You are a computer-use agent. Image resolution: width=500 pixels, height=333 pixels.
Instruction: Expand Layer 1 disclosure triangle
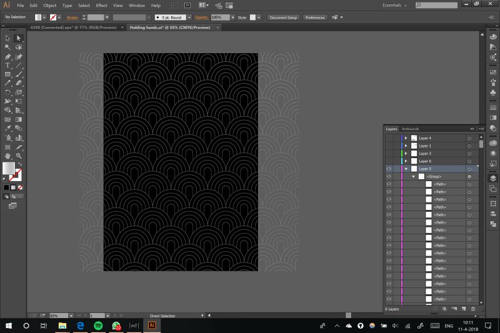(x=406, y=146)
